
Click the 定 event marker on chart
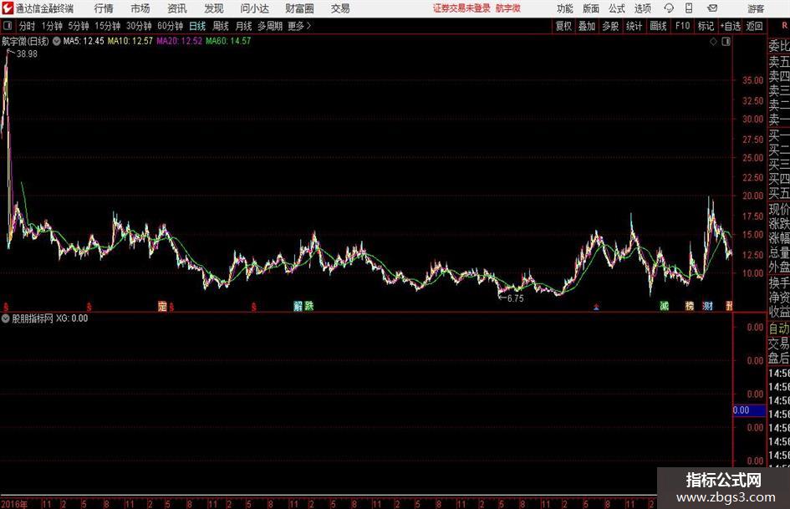pos(162,307)
